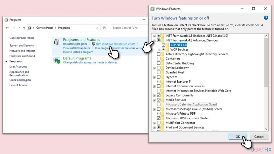Click the Programs window title icon

pyautogui.click(x=6, y=20)
